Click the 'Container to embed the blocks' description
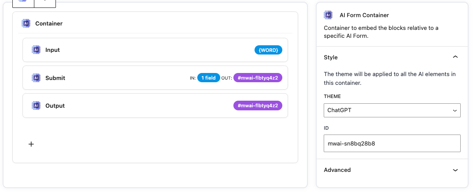473x193 pixels. pos(381,32)
